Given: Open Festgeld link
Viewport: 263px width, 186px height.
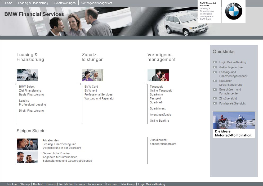Looking at the screenshot, I should pos(155,99).
